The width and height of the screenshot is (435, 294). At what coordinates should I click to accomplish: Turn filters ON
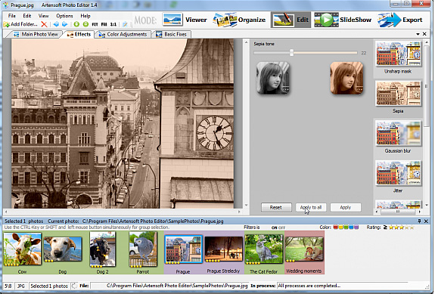tap(275, 227)
